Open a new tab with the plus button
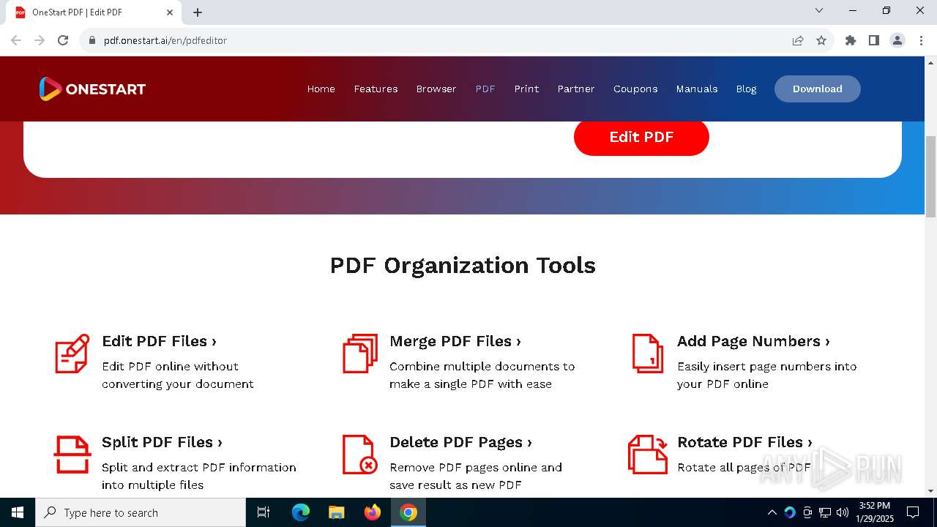The width and height of the screenshot is (937, 527). (x=198, y=12)
